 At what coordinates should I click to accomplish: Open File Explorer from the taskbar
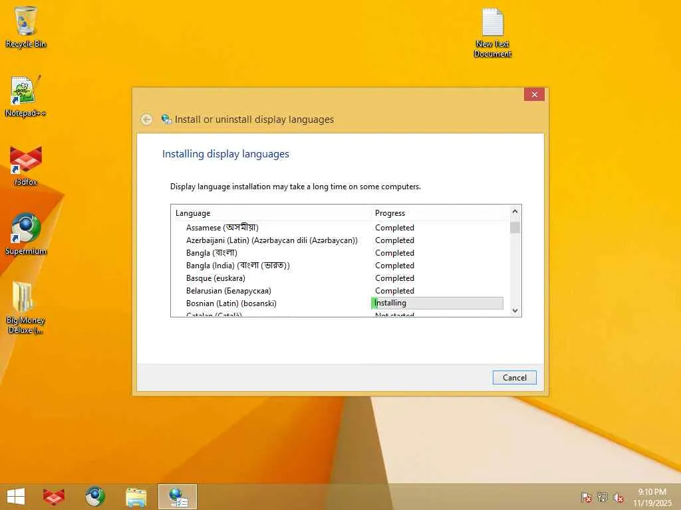point(136,497)
